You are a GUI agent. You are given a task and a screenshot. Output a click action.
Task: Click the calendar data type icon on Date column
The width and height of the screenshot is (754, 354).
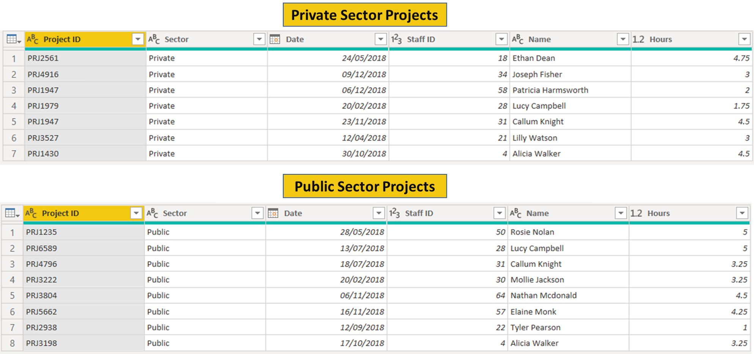(x=275, y=39)
